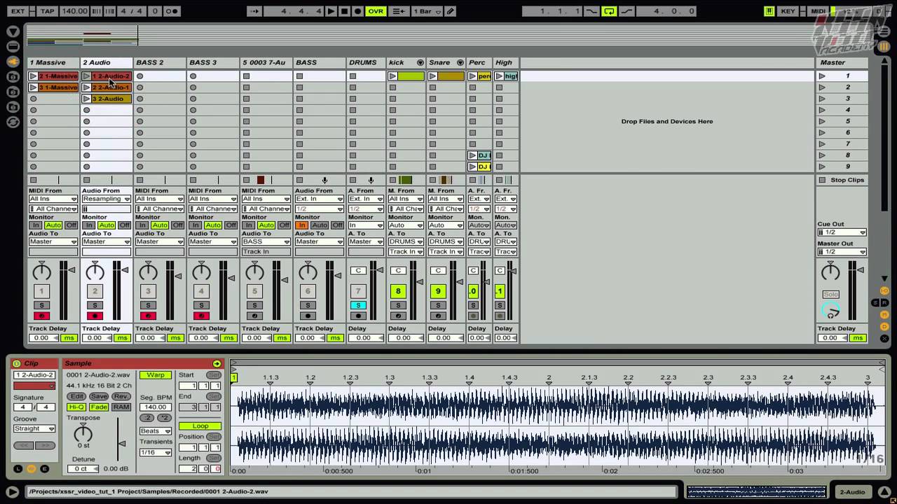
Task: Click the global Record button
Action: (x=357, y=11)
